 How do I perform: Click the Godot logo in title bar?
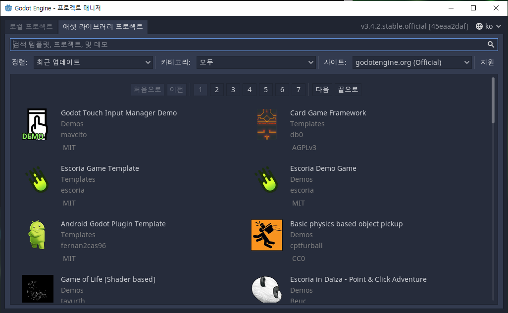point(8,8)
